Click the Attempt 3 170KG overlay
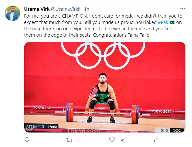192x147 pixels. tap(41, 127)
